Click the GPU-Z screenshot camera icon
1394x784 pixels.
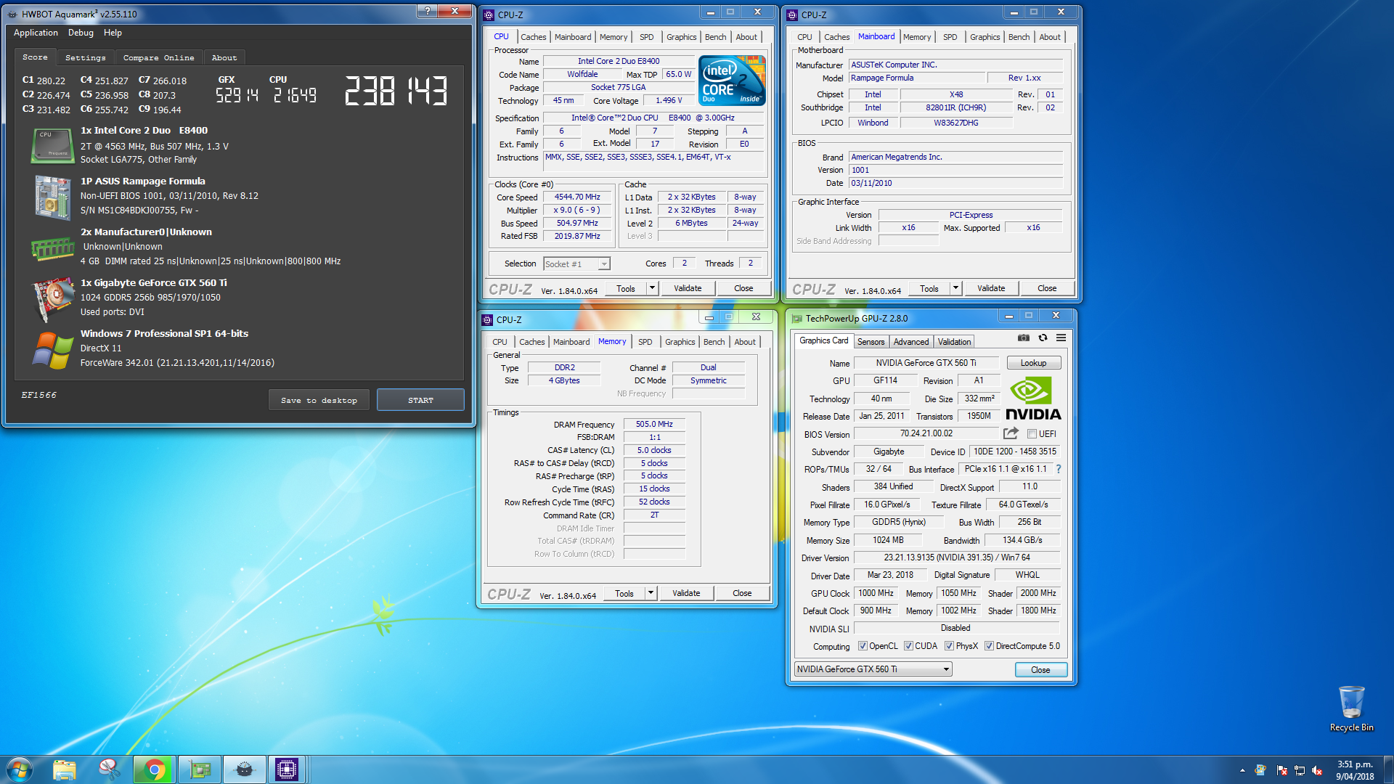click(x=1023, y=338)
